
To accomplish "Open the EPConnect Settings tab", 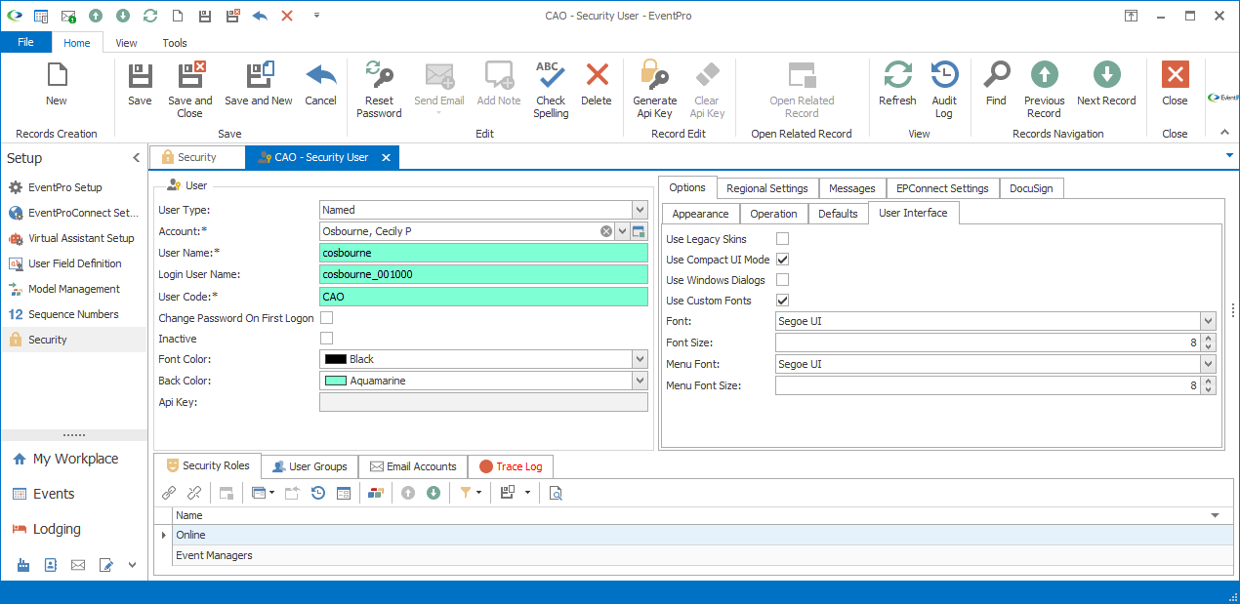I will click(942, 188).
